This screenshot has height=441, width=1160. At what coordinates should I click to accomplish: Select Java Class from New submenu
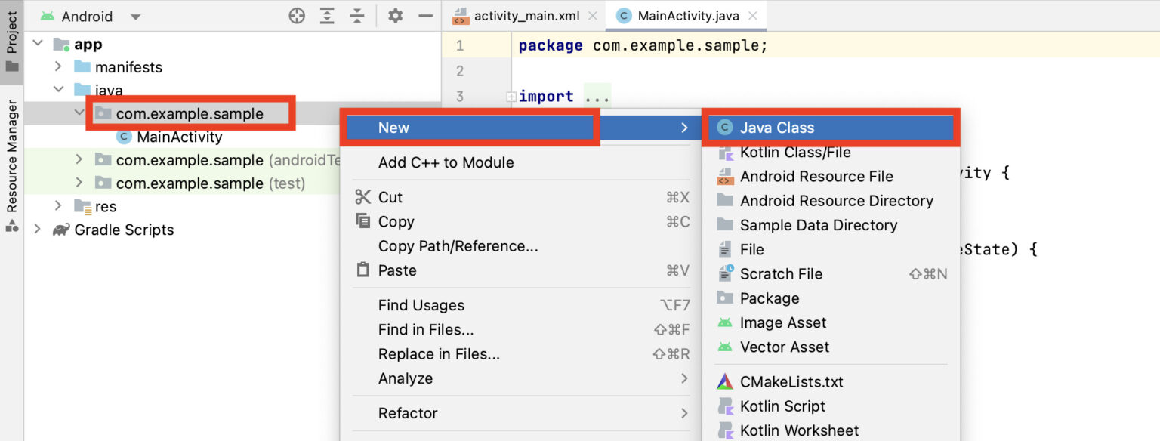776,128
